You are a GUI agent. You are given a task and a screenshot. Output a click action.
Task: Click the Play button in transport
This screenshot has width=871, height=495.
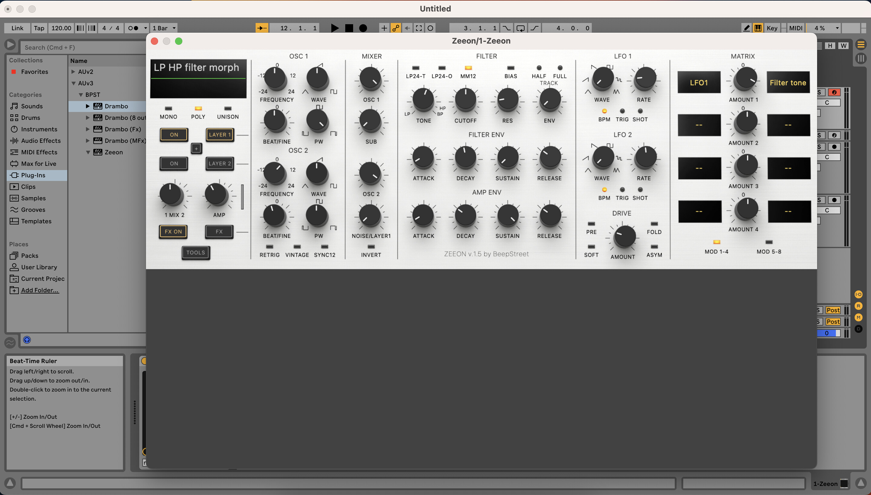(x=335, y=28)
